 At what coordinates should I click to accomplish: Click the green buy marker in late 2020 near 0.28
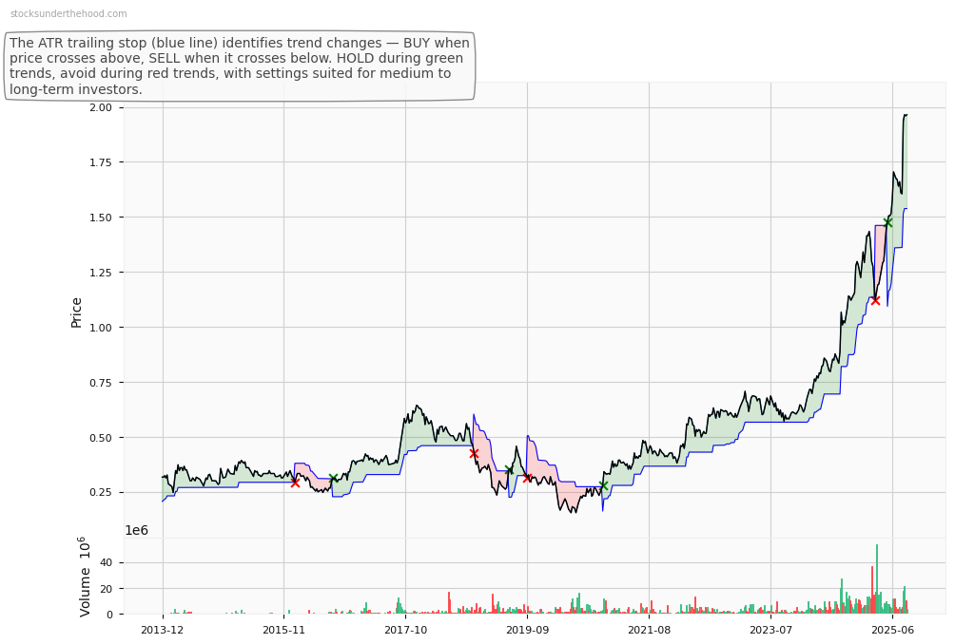tap(603, 485)
